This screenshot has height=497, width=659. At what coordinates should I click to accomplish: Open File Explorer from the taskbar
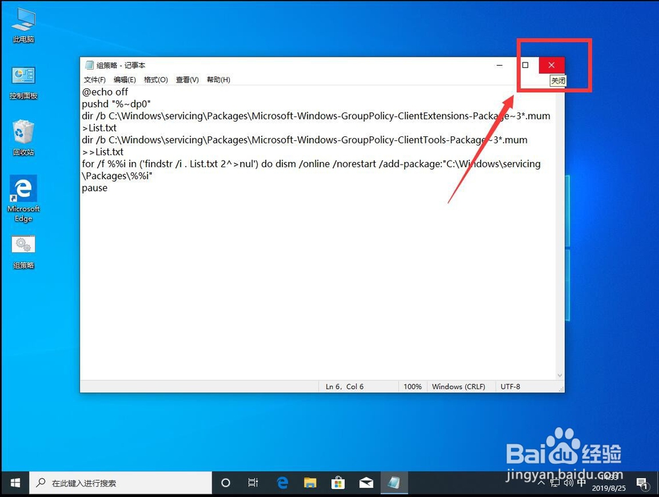(x=310, y=483)
